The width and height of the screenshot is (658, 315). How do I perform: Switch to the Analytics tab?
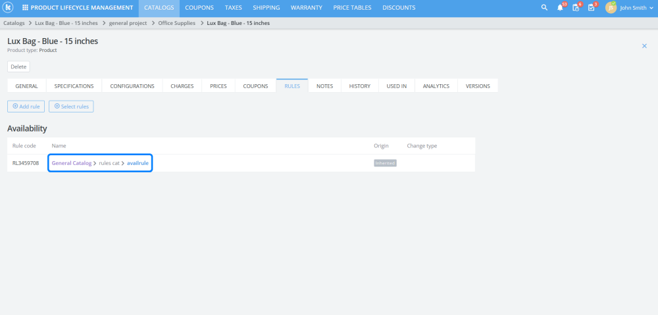pyautogui.click(x=436, y=86)
